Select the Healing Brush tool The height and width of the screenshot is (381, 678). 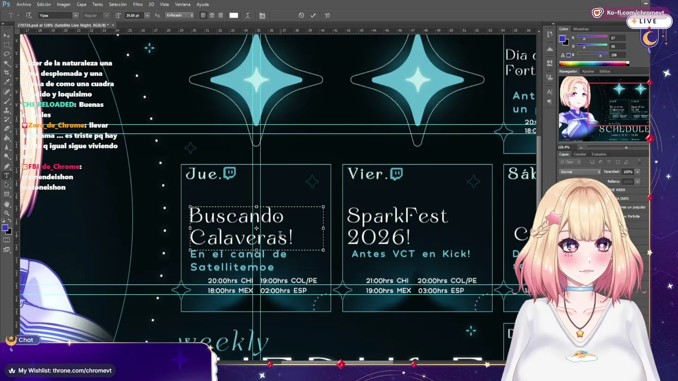click(x=7, y=92)
